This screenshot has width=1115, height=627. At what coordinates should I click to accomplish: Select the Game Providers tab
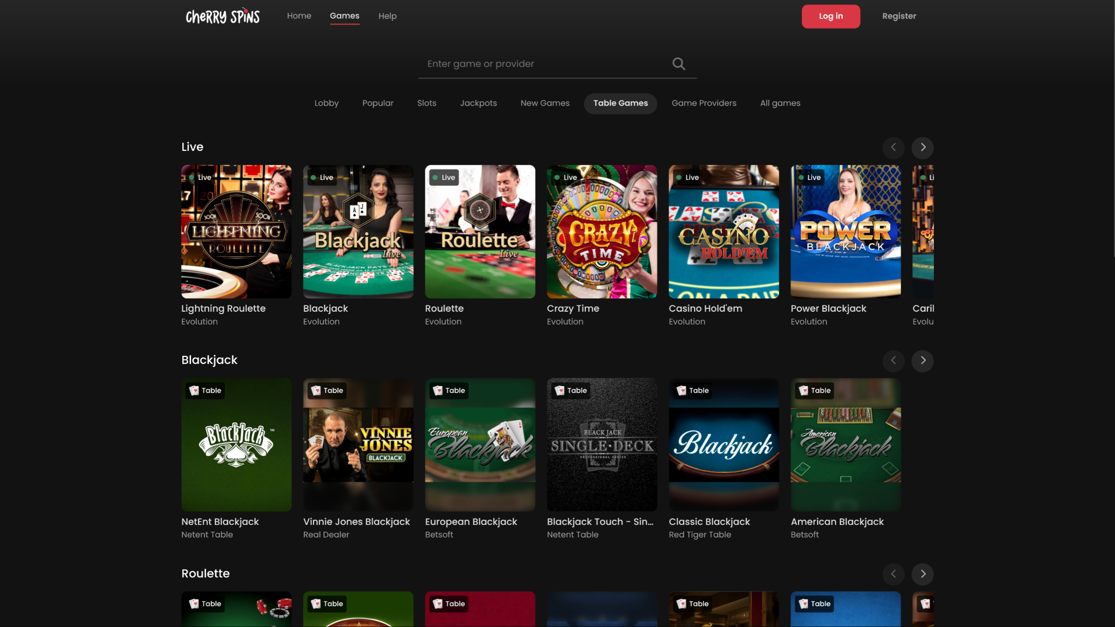pos(703,103)
